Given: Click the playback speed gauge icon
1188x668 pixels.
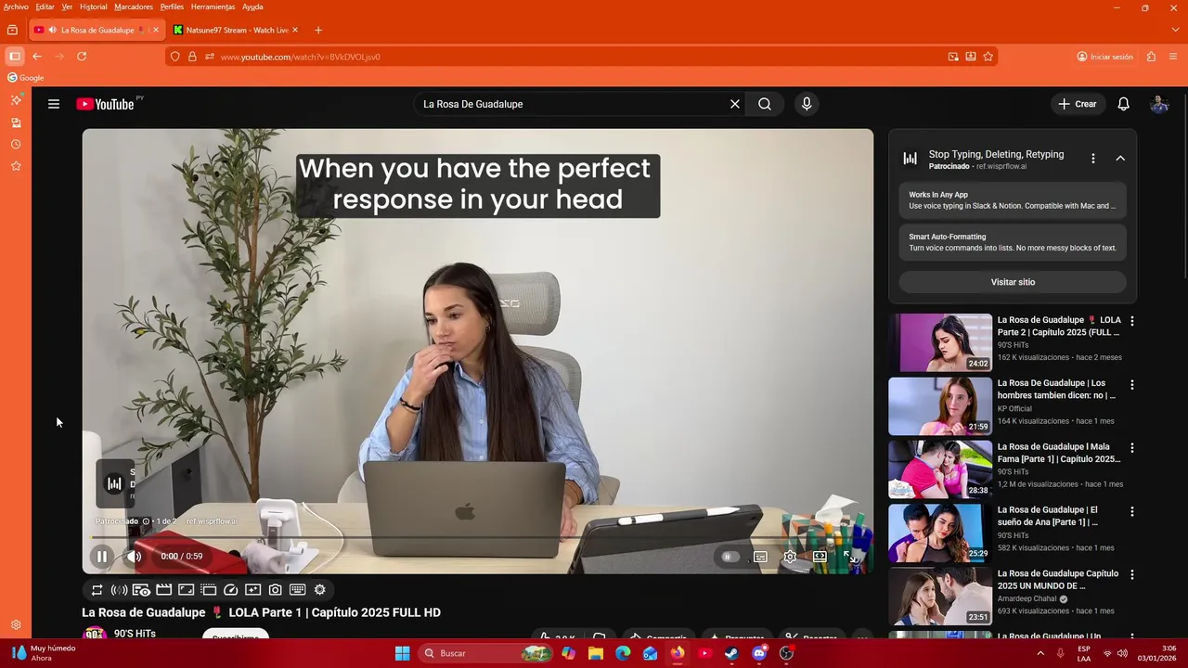Looking at the screenshot, I should (230, 590).
